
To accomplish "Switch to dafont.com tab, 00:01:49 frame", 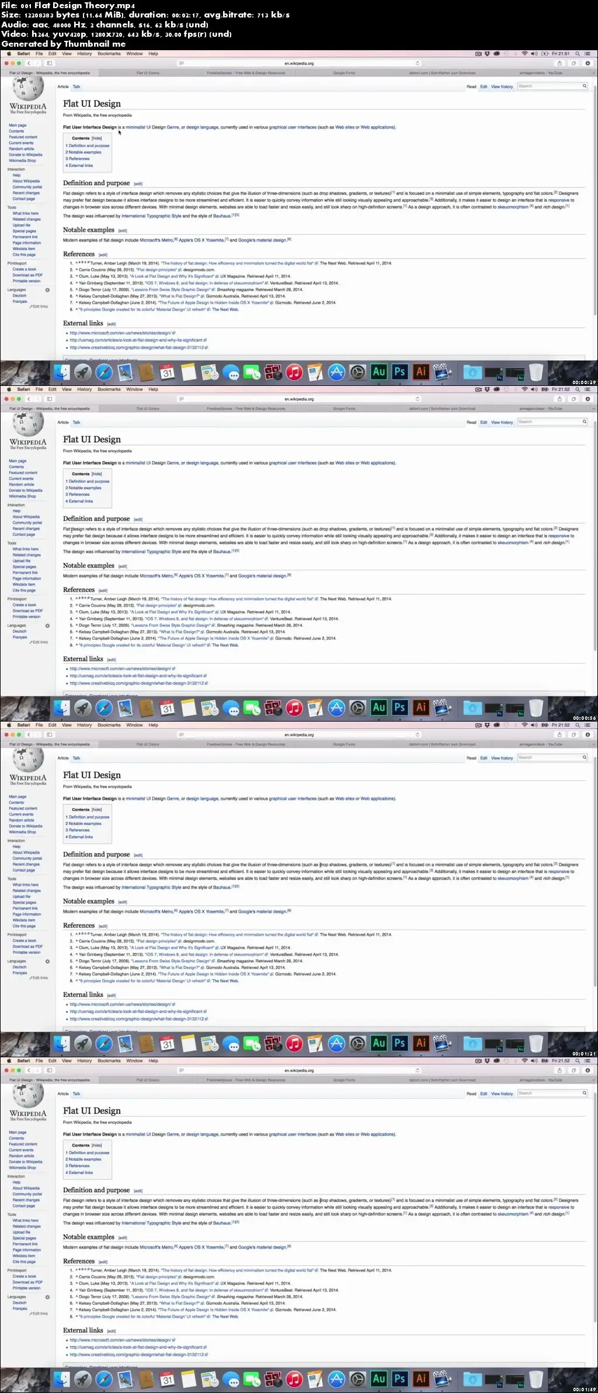I will tap(442, 1080).
